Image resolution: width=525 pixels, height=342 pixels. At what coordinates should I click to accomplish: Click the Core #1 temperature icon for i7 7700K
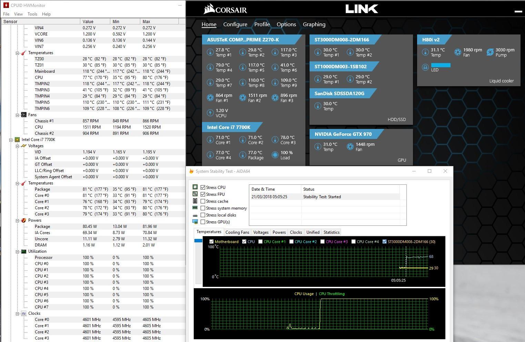point(210,140)
